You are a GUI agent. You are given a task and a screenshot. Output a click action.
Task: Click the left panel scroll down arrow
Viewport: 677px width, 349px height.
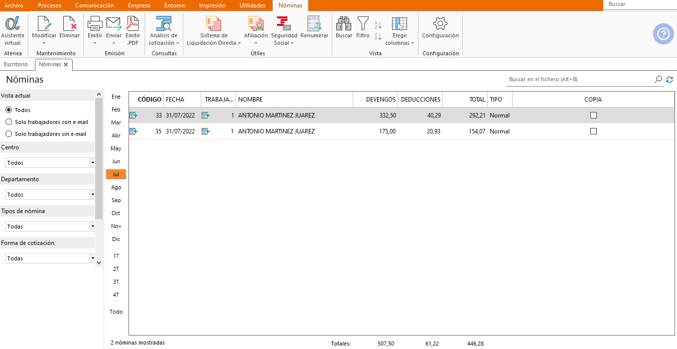point(99,262)
